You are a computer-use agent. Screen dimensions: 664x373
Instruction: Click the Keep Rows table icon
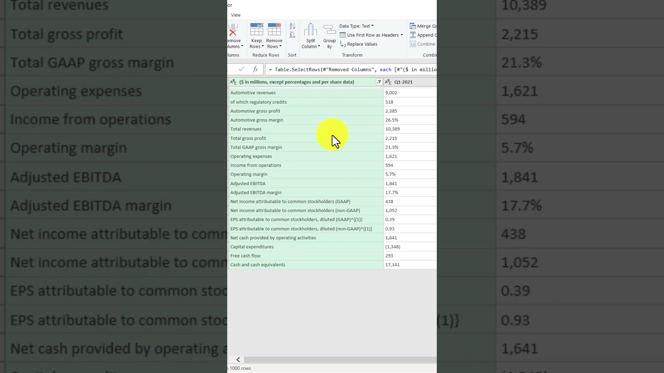pyautogui.click(x=256, y=29)
